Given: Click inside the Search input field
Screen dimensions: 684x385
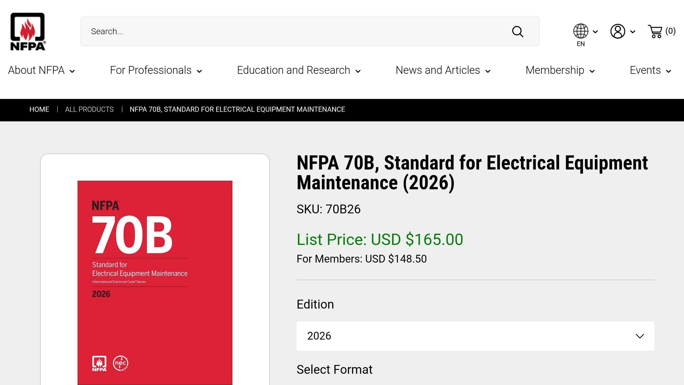Looking at the screenshot, I should [234, 31].
